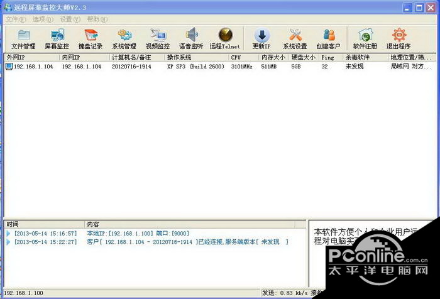Click status bar IP 192.168.1.100
The image size is (440, 299).
(24, 293)
